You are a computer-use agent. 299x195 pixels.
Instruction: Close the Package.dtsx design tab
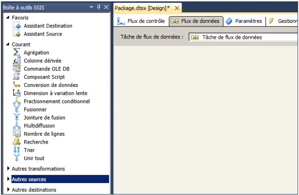177,8
